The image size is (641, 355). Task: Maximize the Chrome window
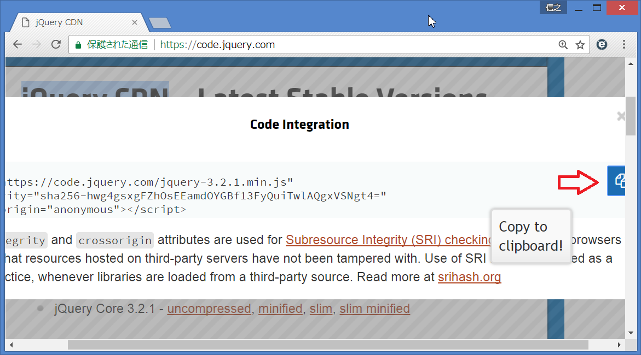coord(597,7)
